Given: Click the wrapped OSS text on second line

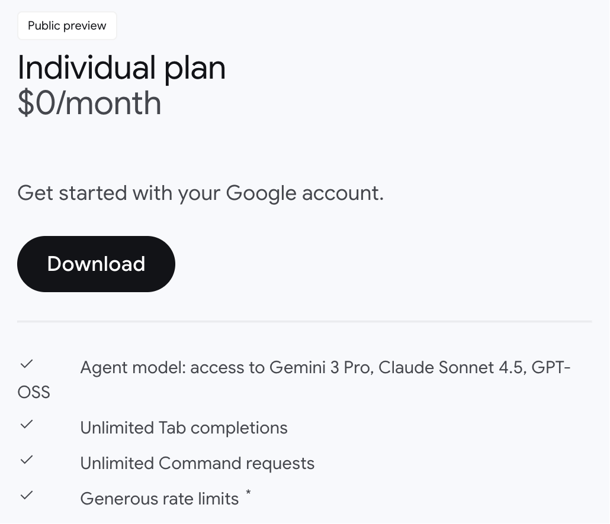Looking at the screenshot, I should pyautogui.click(x=34, y=392).
